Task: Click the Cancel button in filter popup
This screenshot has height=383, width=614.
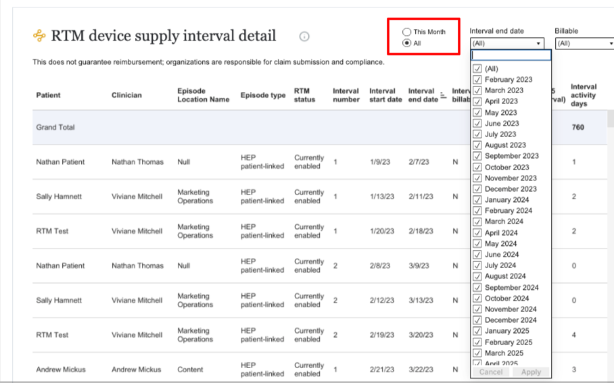Action: click(x=491, y=372)
